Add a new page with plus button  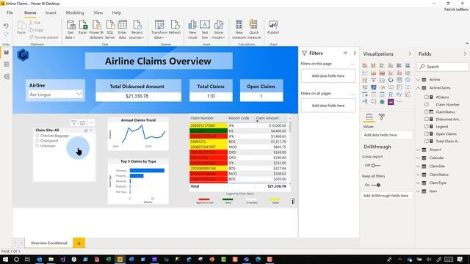[79, 243]
